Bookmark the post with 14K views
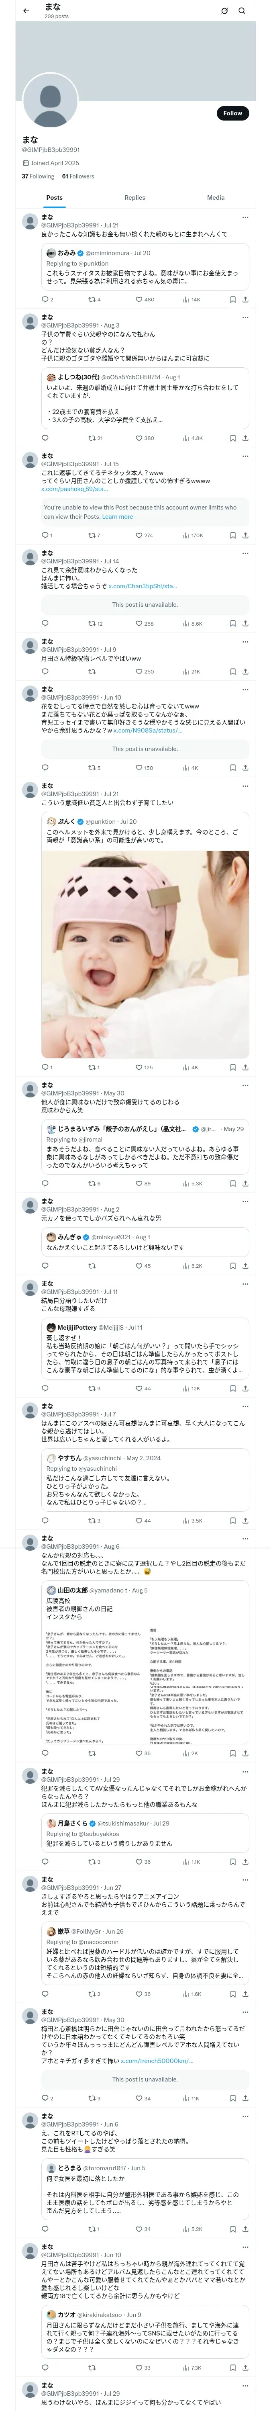The image size is (271, 2411). click(x=233, y=299)
